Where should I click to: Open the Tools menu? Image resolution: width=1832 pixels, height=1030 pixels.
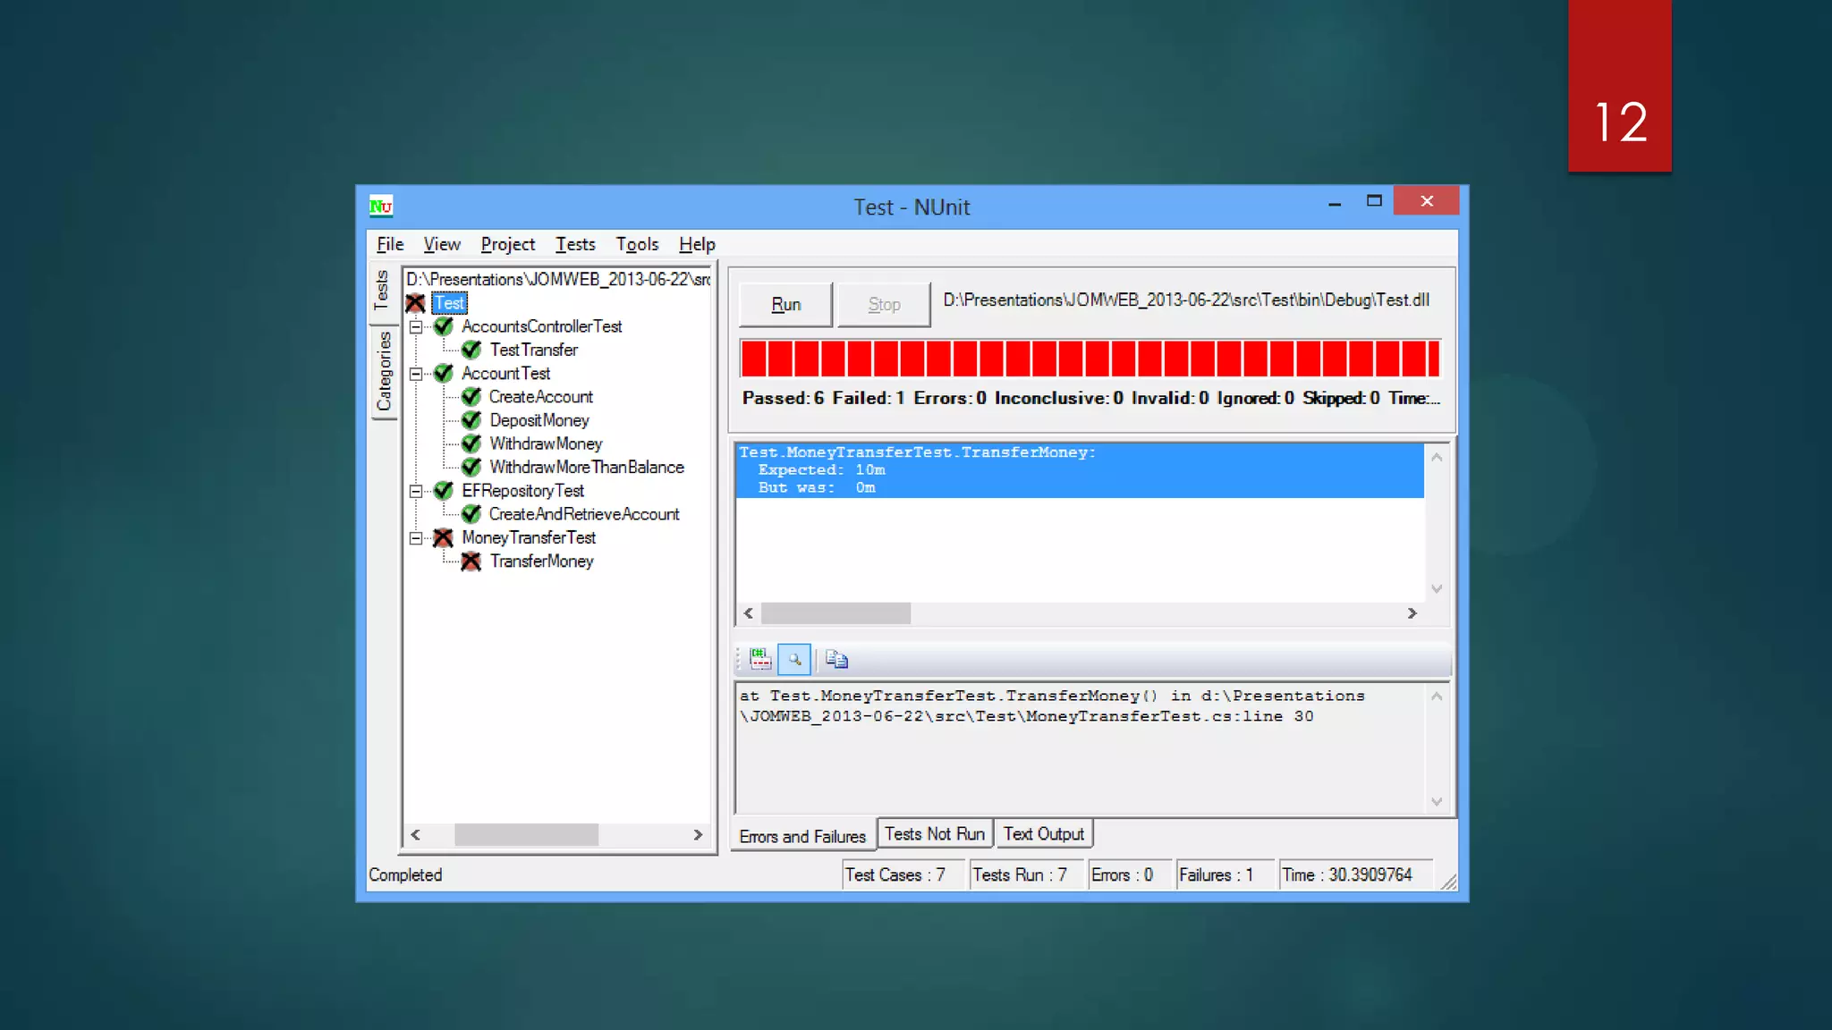click(x=636, y=244)
